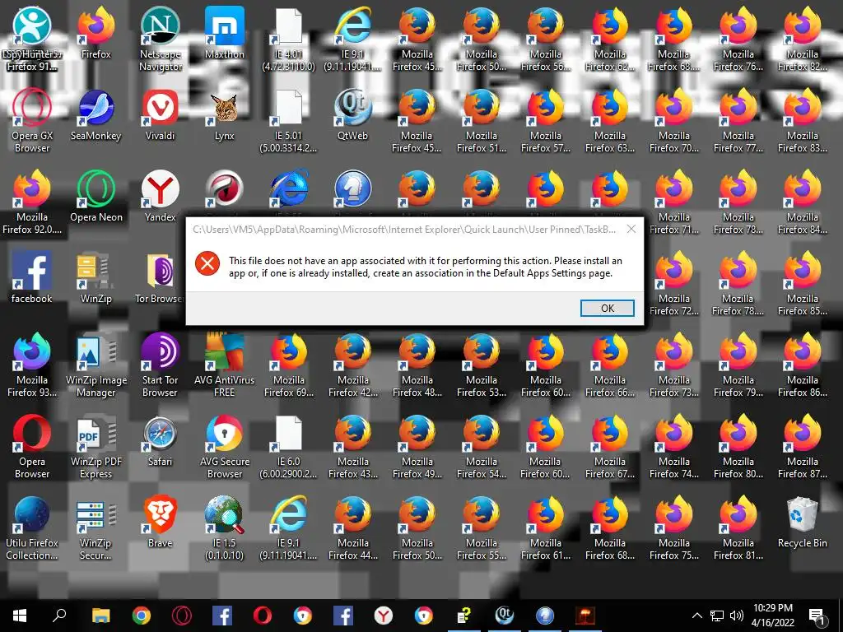Select the IE 5.01 desktop shortcut

pyautogui.click(x=288, y=121)
